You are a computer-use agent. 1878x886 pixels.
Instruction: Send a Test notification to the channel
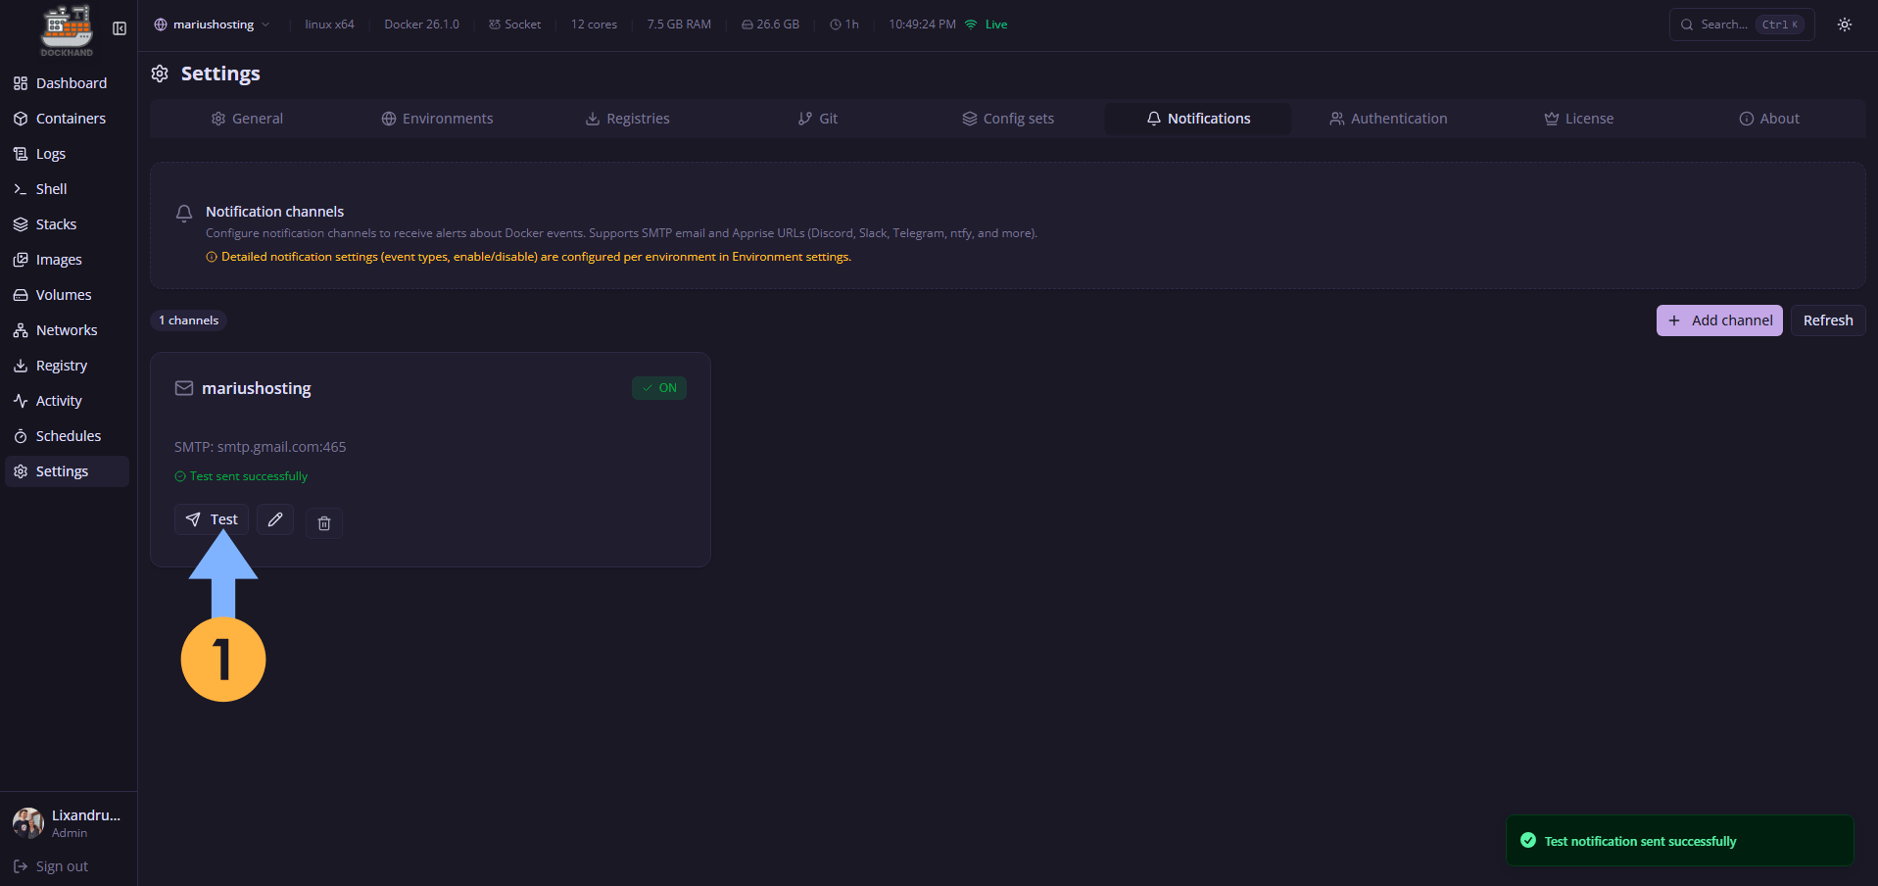[212, 519]
